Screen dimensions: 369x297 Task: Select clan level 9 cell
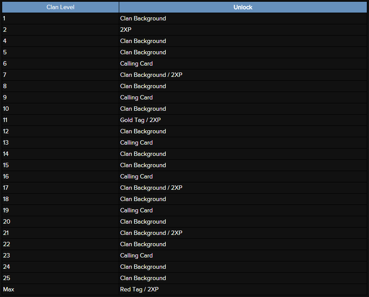(60, 97)
